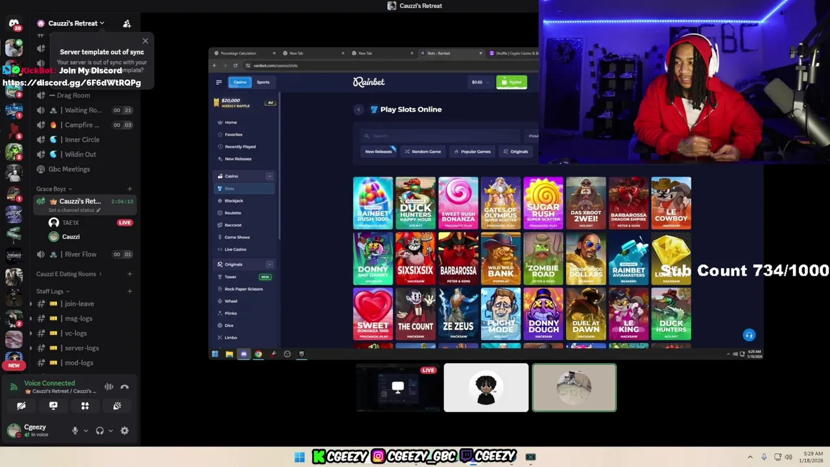Join the River Flow voice channel
Image resolution: width=830 pixels, height=467 pixels.
point(84,254)
